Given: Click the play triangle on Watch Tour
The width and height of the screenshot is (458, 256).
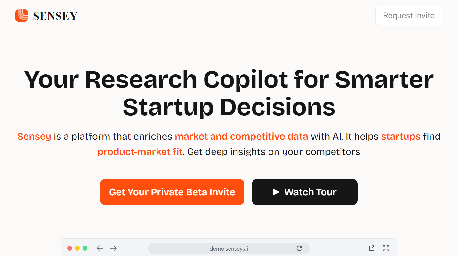Looking at the screenshot, I should [276, 192].
